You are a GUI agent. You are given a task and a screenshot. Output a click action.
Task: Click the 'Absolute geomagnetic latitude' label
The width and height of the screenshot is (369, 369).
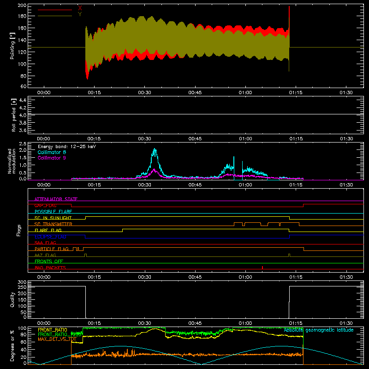point(319,330)
